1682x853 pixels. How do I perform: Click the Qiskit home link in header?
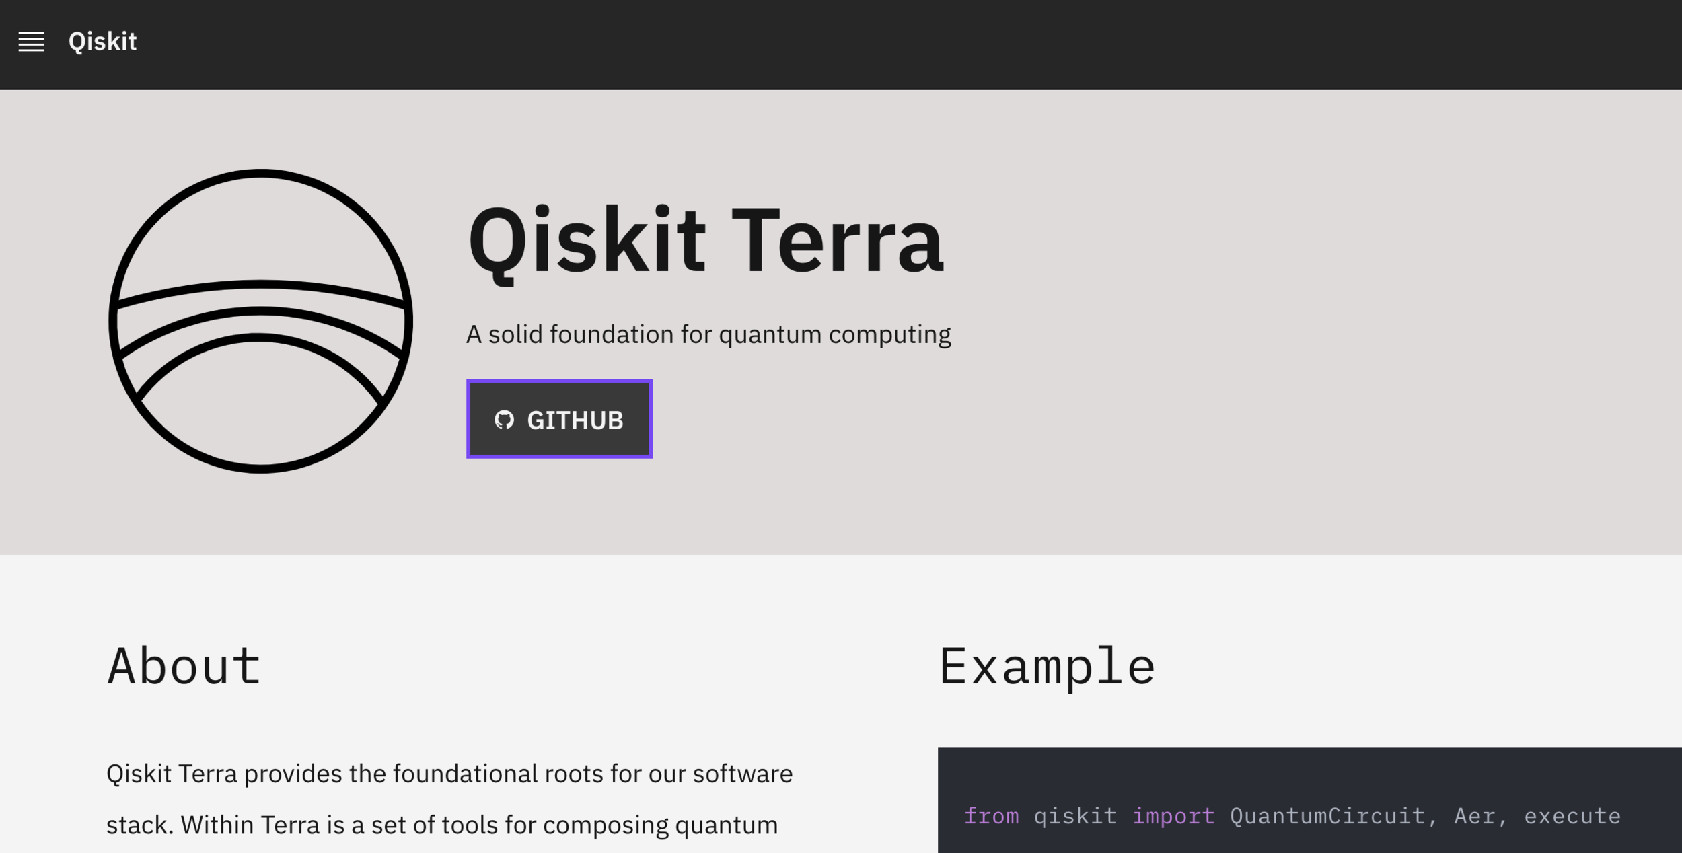coord(102,42)
